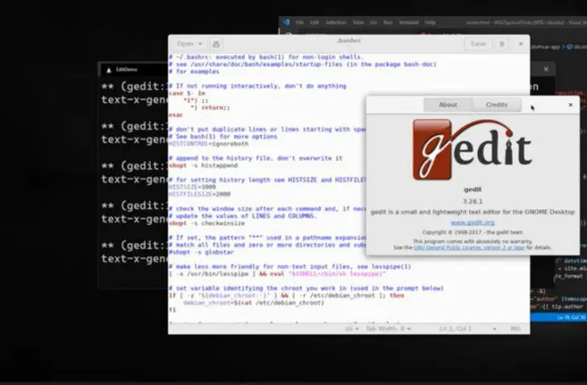This screenshot has width=587, height=385.
Task: Open the Edit menu in VS Code
Action: 314,23
